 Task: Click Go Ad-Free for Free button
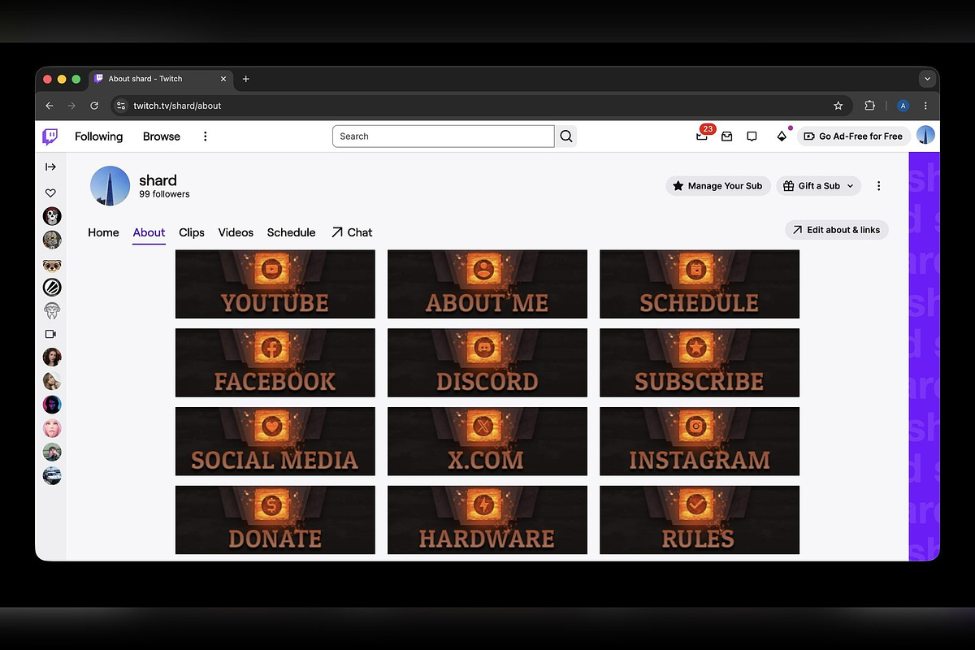(x=853, y=136)
